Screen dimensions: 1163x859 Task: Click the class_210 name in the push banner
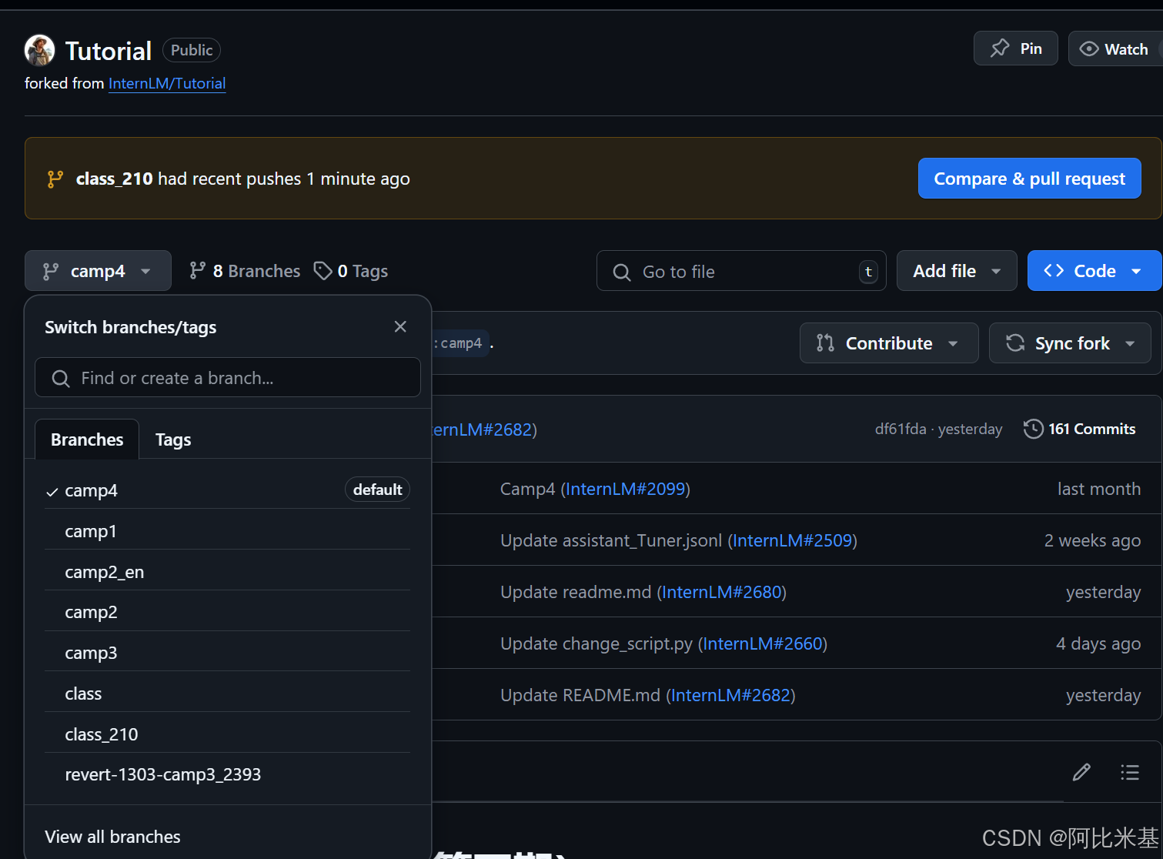tap(114, 179)
